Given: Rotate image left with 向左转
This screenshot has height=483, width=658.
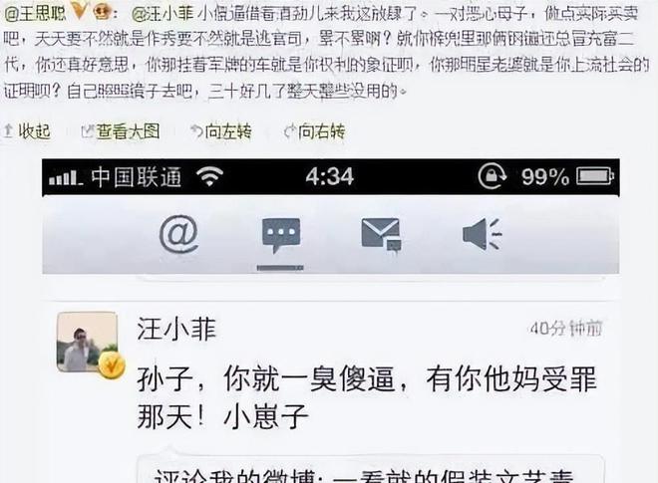Looking at the screenshot, I should (221, 131).
